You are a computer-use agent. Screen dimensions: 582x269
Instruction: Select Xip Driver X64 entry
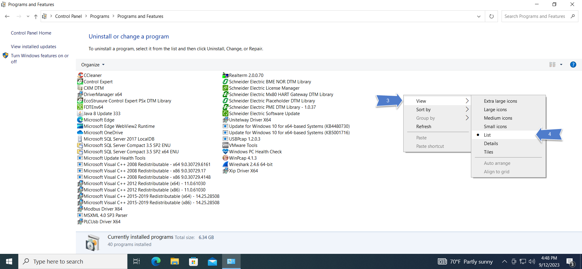click(240, 171)
